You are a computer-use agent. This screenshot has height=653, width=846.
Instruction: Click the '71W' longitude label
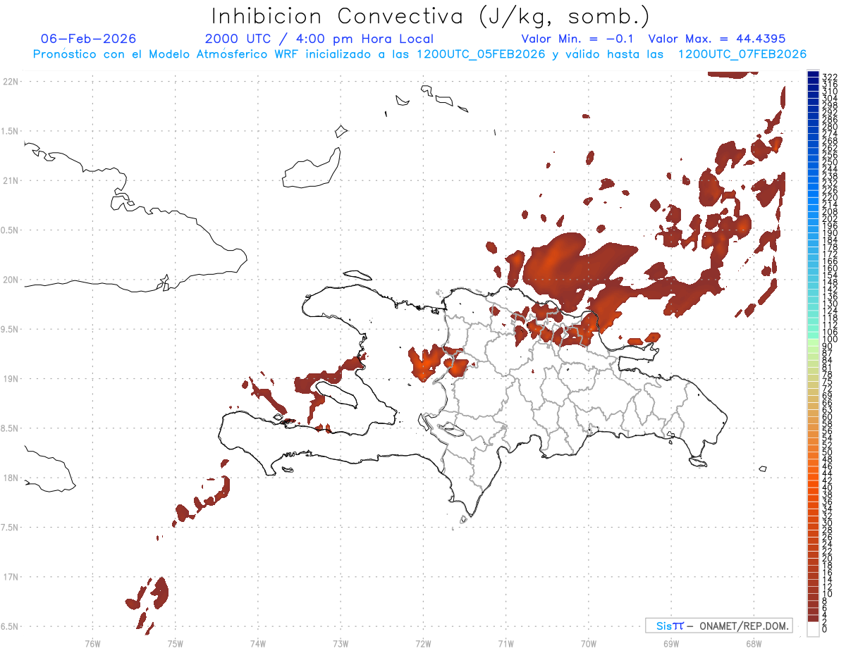click(x=505, y=642)
